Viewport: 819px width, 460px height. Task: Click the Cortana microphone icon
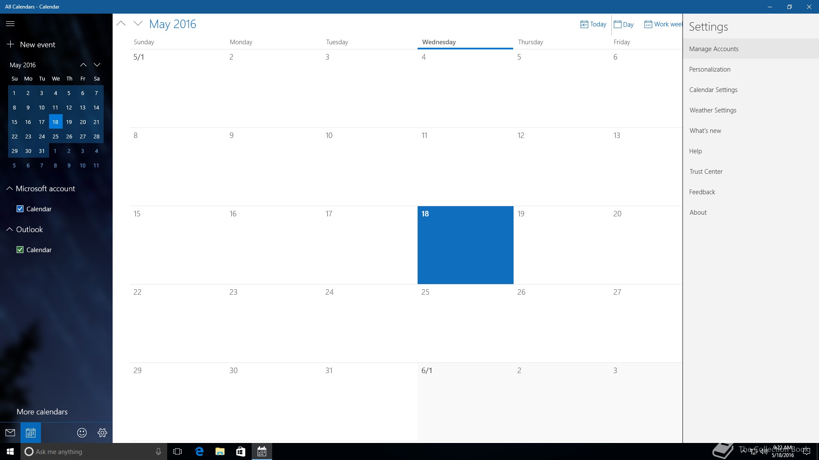pyautogui.click(x=158, y=451)
